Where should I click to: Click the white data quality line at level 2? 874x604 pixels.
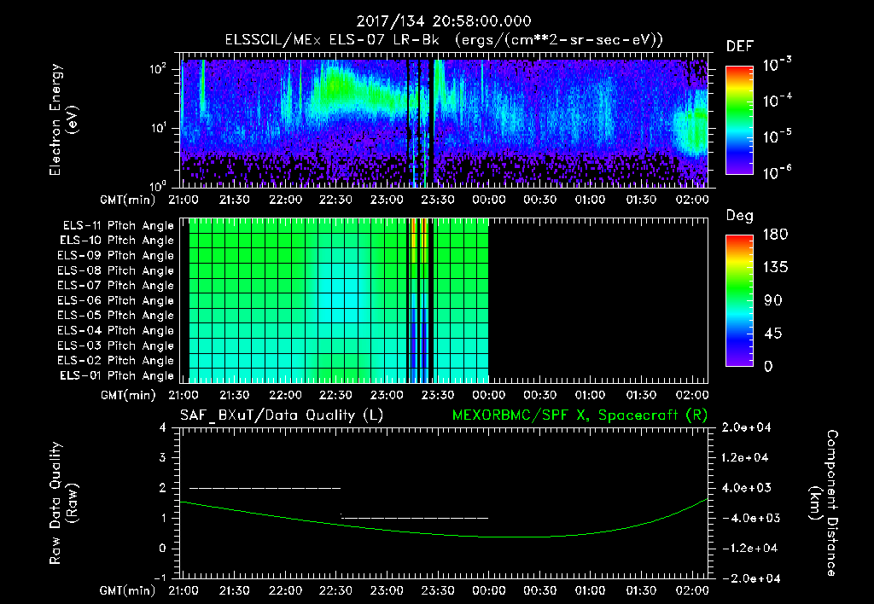pos(265,488)
